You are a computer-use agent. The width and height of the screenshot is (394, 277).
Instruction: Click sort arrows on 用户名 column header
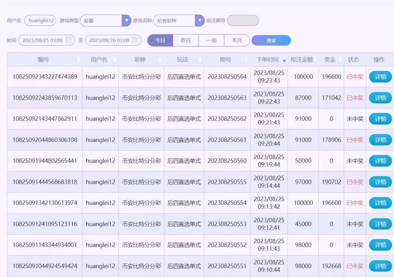coord(114,60)
